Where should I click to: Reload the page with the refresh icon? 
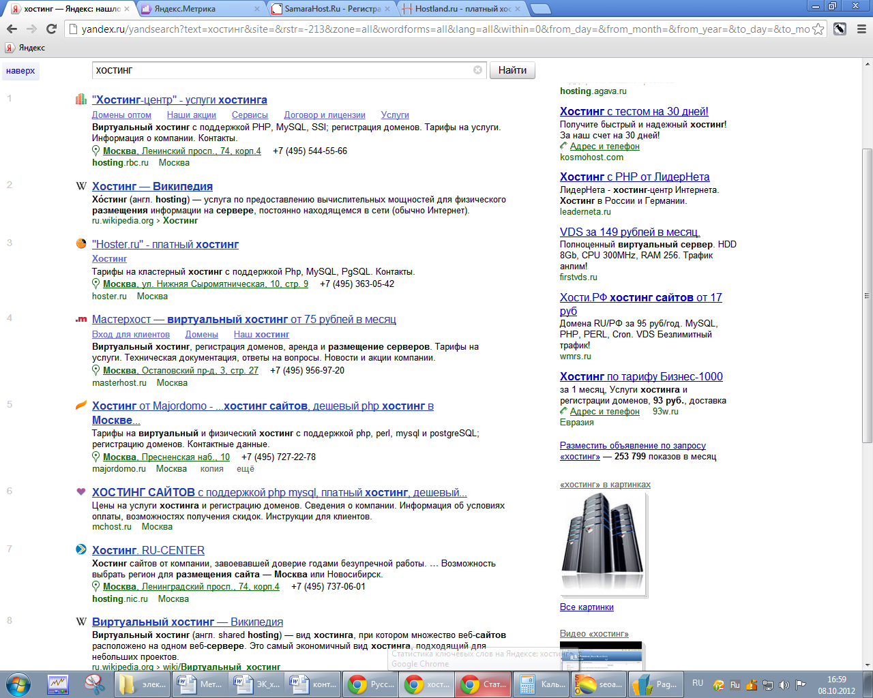(x=51, y=29)
